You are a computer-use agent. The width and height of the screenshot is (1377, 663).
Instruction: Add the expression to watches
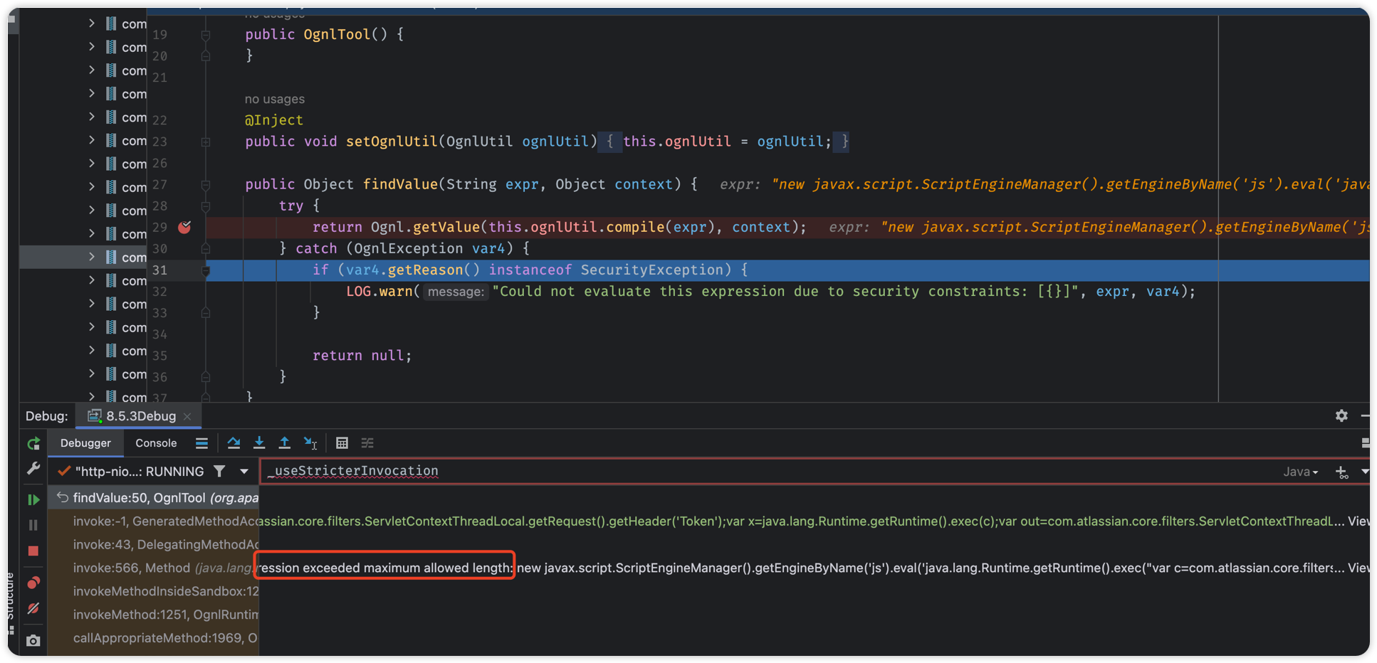[x=1342, y=472]
